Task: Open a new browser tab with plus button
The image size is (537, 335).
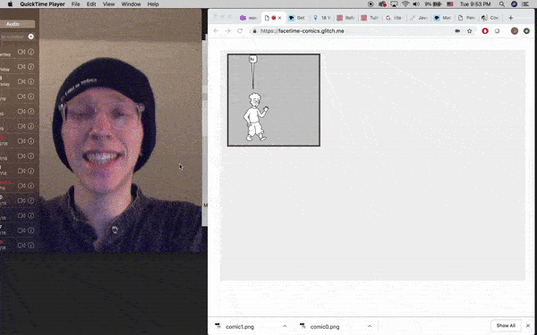Action: 511,18
